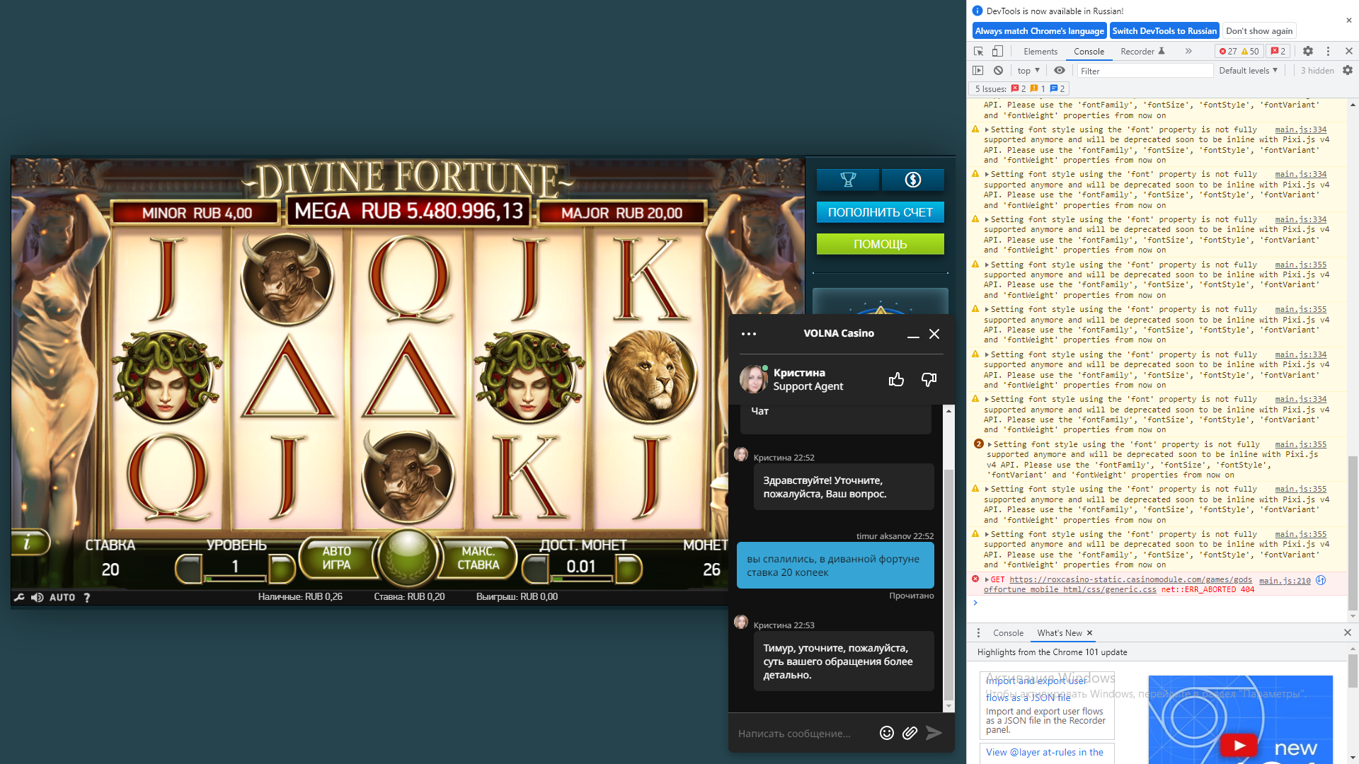1359x764 pixels.
Task: Open the Default levels dropdown
Action: pyautogui.click(x=1248, y=70)
